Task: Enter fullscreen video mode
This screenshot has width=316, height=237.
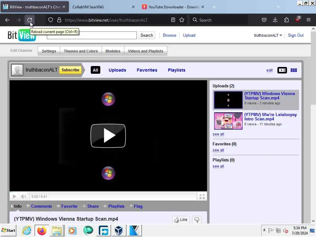Action: click(x=202, y=197)
